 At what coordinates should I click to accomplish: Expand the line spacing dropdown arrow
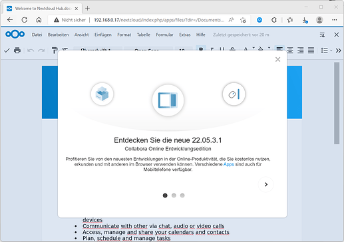tap(331, 51)
